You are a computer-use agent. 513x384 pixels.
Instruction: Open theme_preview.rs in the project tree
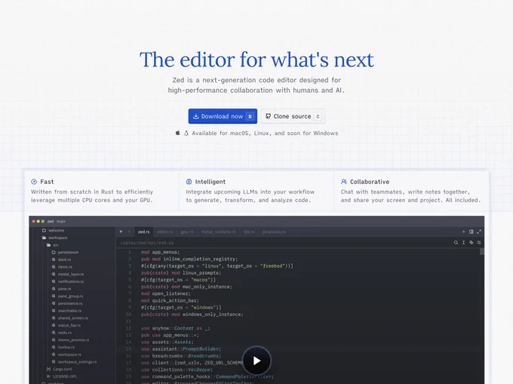tap(73, 339)
